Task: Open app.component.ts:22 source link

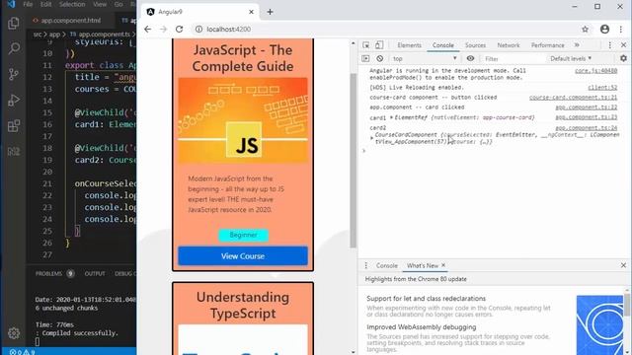Action: 586,107
